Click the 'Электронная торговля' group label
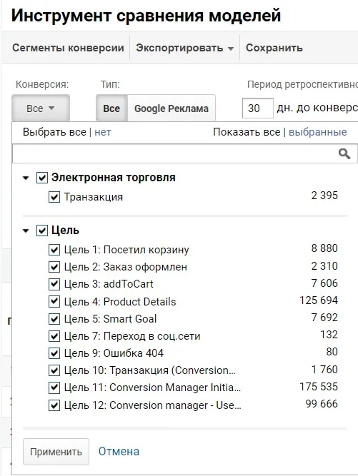 [x=114, y=178]
